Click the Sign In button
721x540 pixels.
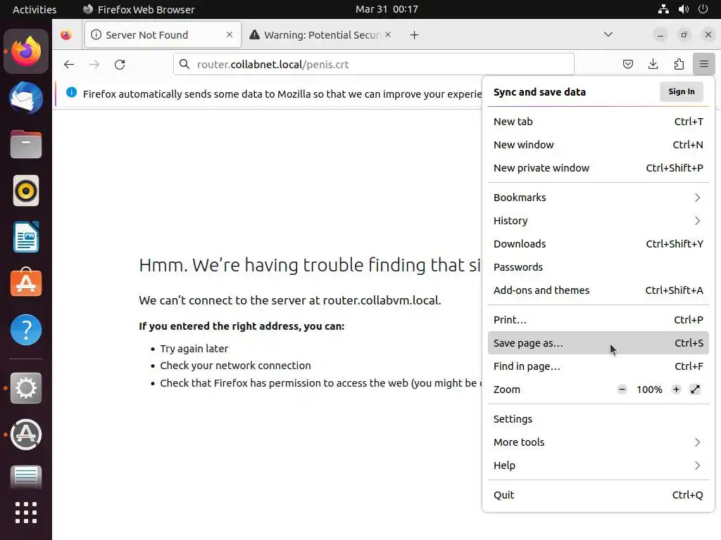pos(681,92)
